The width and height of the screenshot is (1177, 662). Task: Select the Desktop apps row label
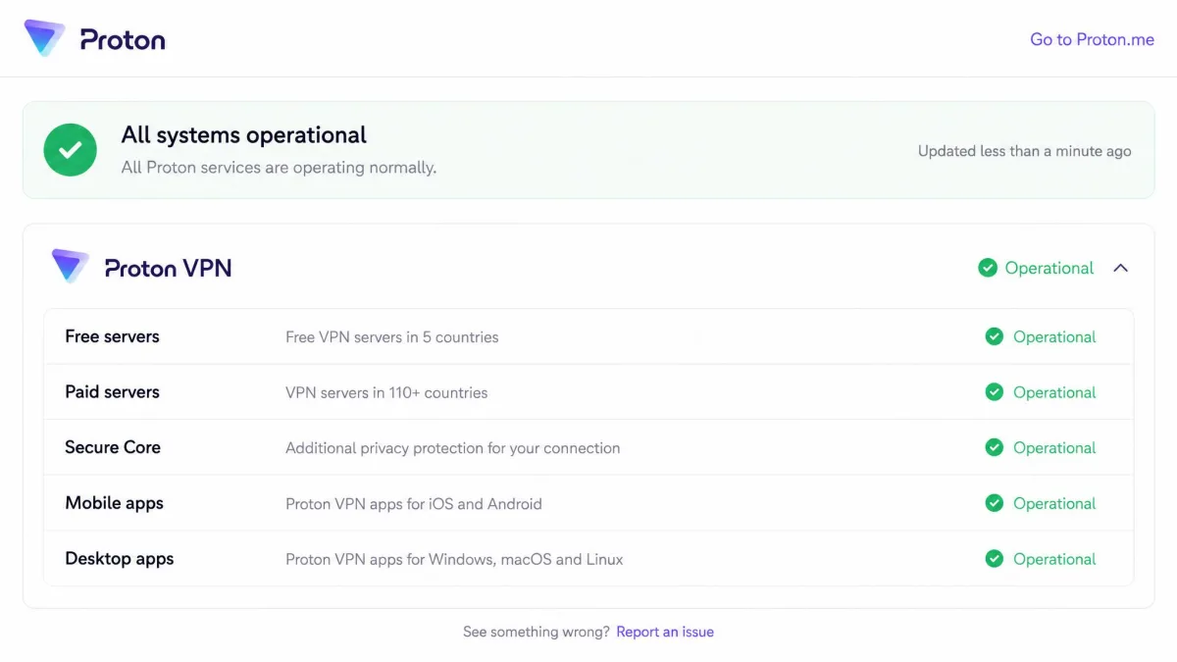pos(120,559)
